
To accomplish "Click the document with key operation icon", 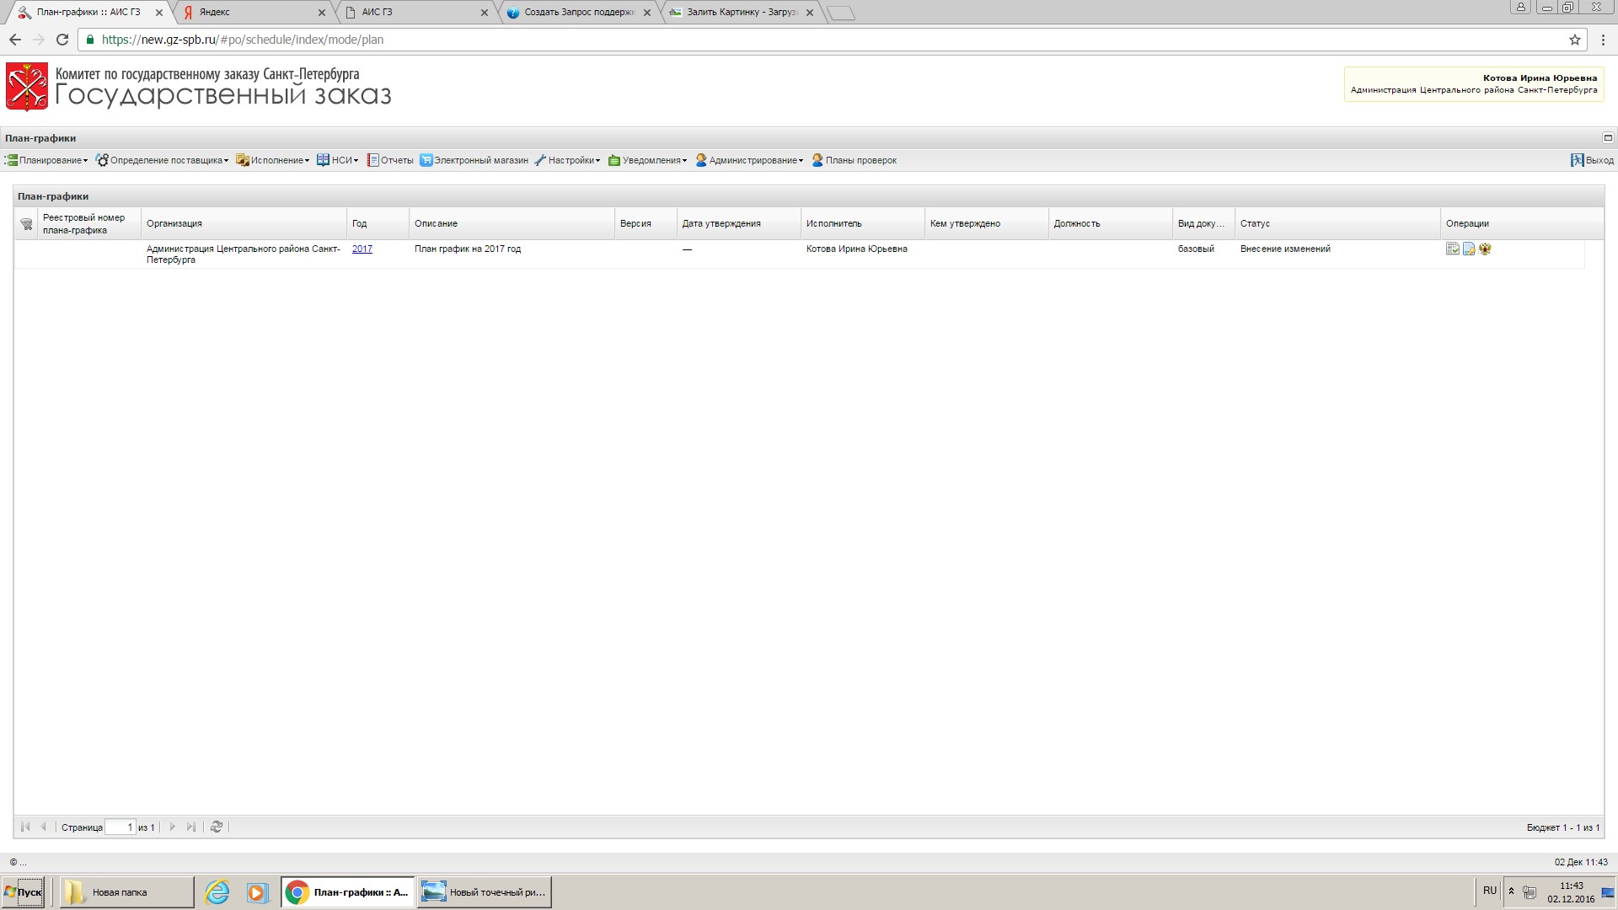I will (1469, 249).
